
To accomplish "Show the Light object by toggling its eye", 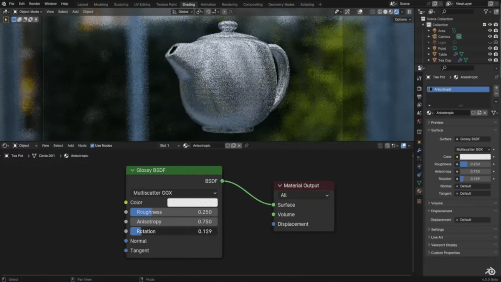I will 490,43.
